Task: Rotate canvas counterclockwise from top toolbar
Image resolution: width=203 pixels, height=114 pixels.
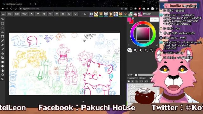Action: coord(63,14)
